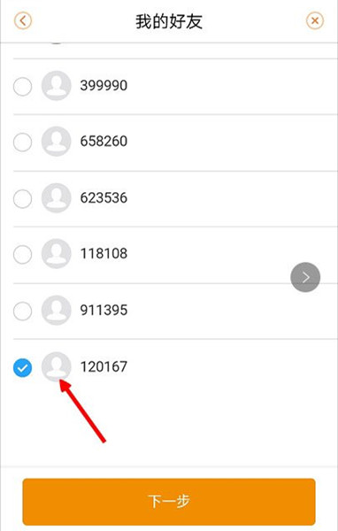Viewport: 338px width, 531px height.
Task: Tap friend name 911395
Action: (104, 311)
